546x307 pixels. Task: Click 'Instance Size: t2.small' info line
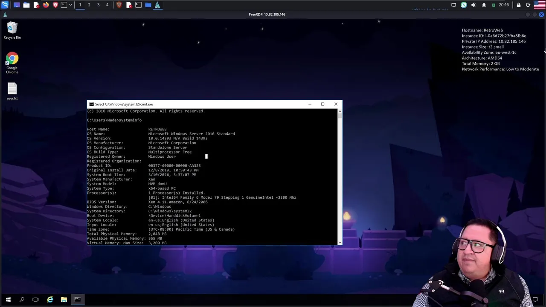click(x=483, y=47)
